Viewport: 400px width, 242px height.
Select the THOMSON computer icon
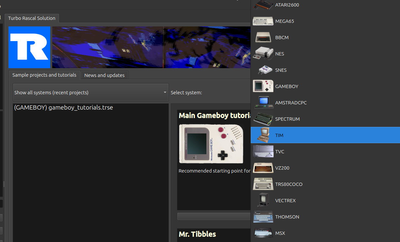[263, 217]
